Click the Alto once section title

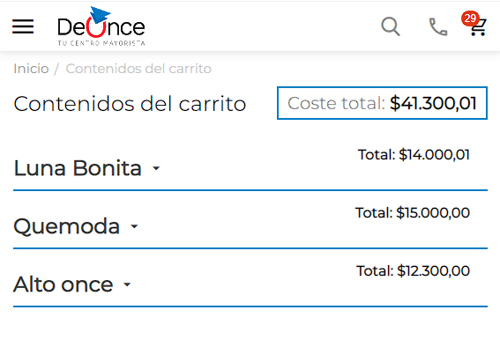(63, 284)
